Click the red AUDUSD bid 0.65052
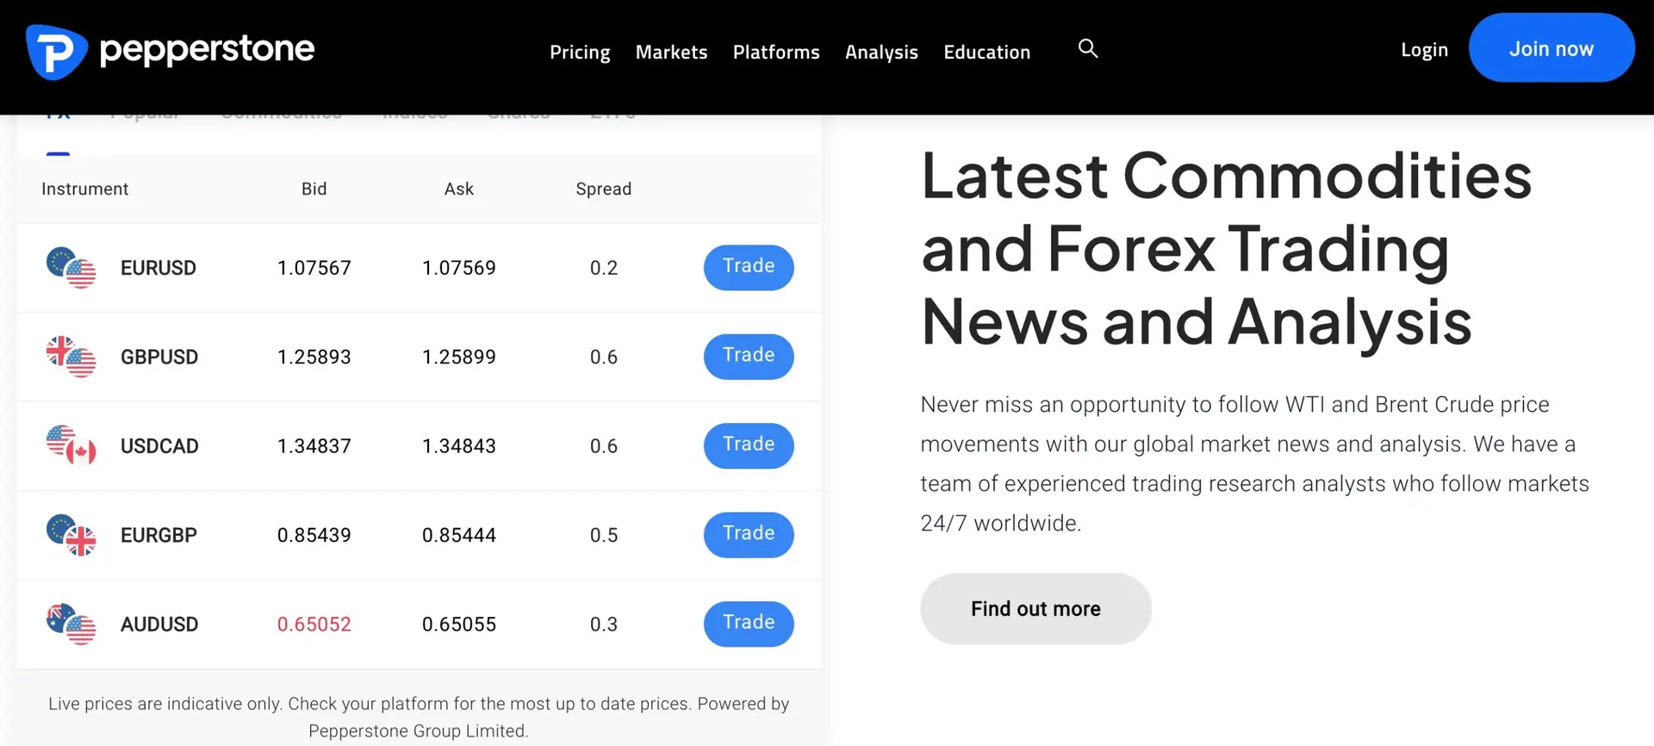The height and width of the screenshot is (746, 1654). [x=314, y=625]
